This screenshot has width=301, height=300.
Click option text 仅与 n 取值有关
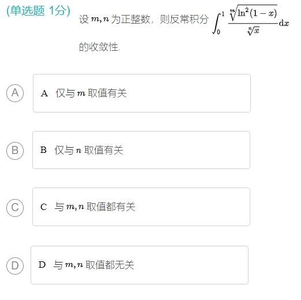89,150
